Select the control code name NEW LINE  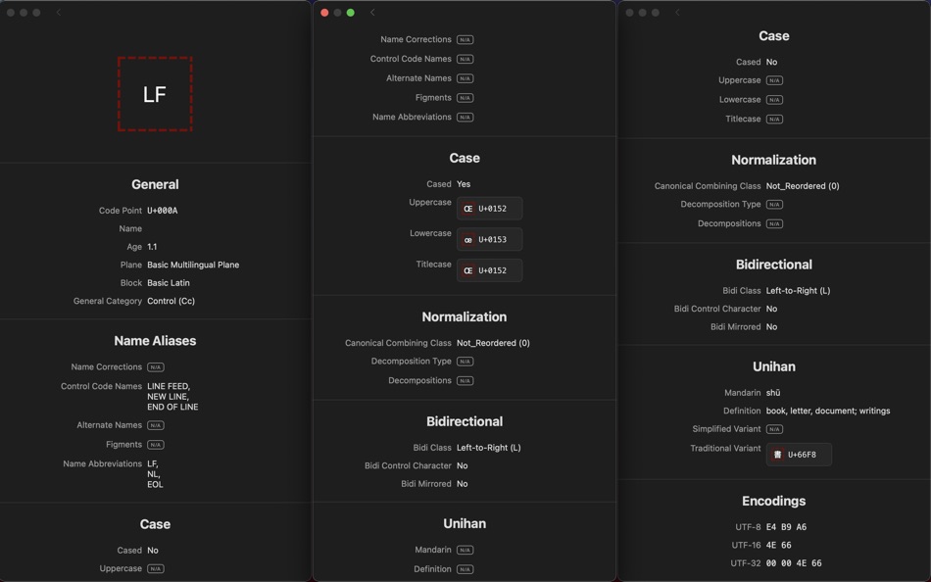point(168,396)
